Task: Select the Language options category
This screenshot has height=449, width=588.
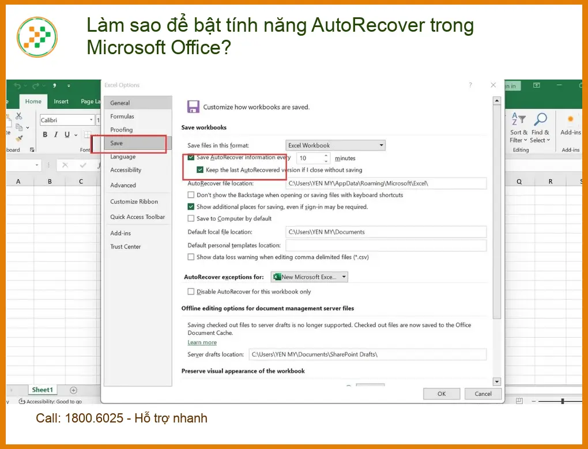Action: pyautogui.click(x=138, y=157)
